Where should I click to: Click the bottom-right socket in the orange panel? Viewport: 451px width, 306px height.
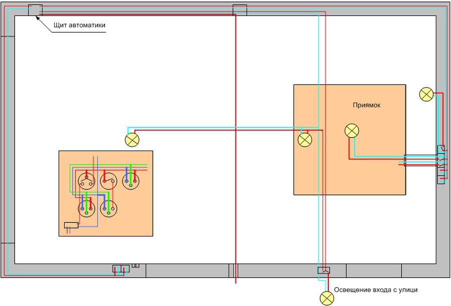pyautogui.click(x=108, y=208)
